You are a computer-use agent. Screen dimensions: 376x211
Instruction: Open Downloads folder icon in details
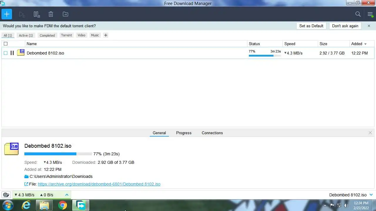click(26, 176)
